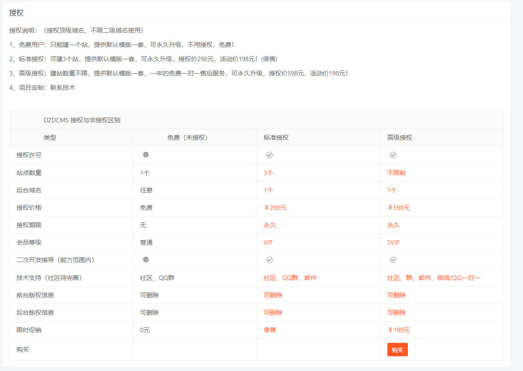Click the 任意 value in 后台域名 row
This screenshot has height=371, width=523.
(146, 190)
